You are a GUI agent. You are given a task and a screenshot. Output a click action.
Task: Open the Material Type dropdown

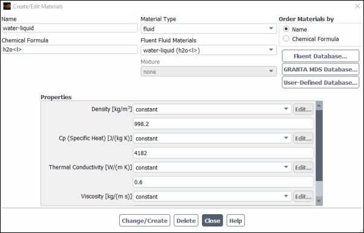(209, 28)
